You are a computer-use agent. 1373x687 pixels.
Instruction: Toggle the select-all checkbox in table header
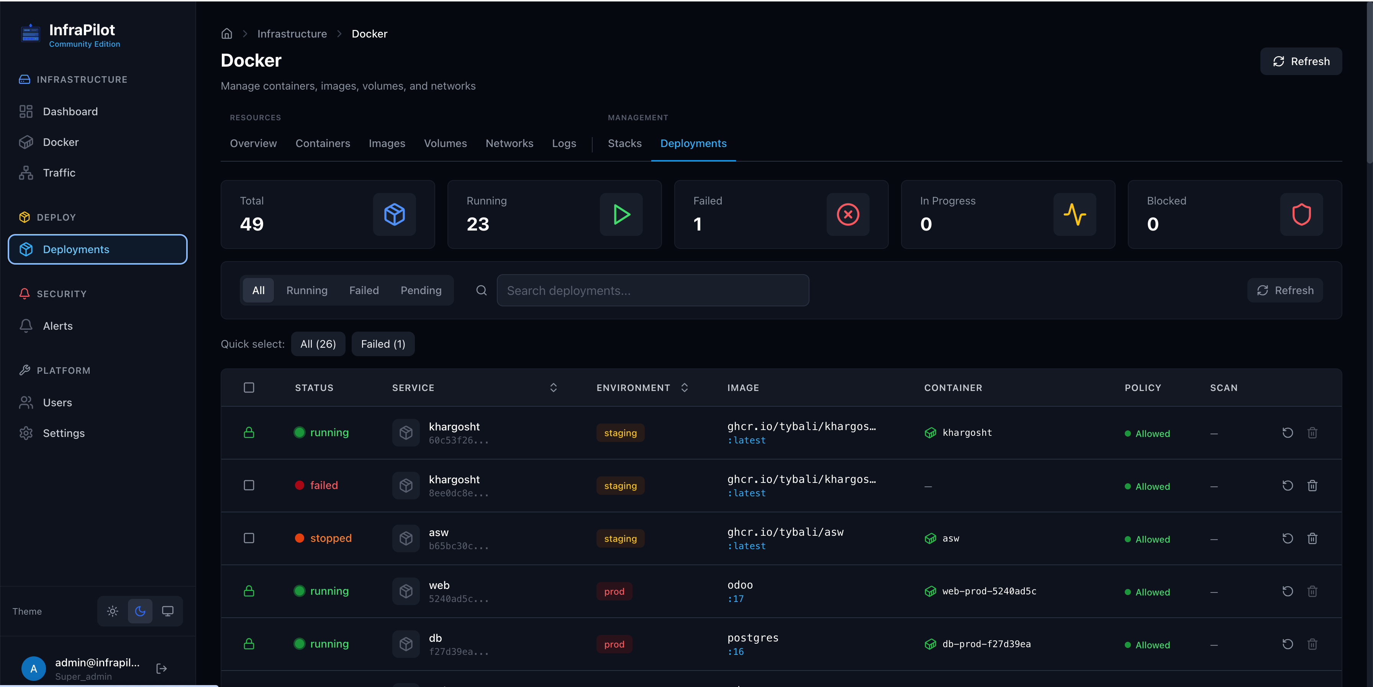(249, 388)
